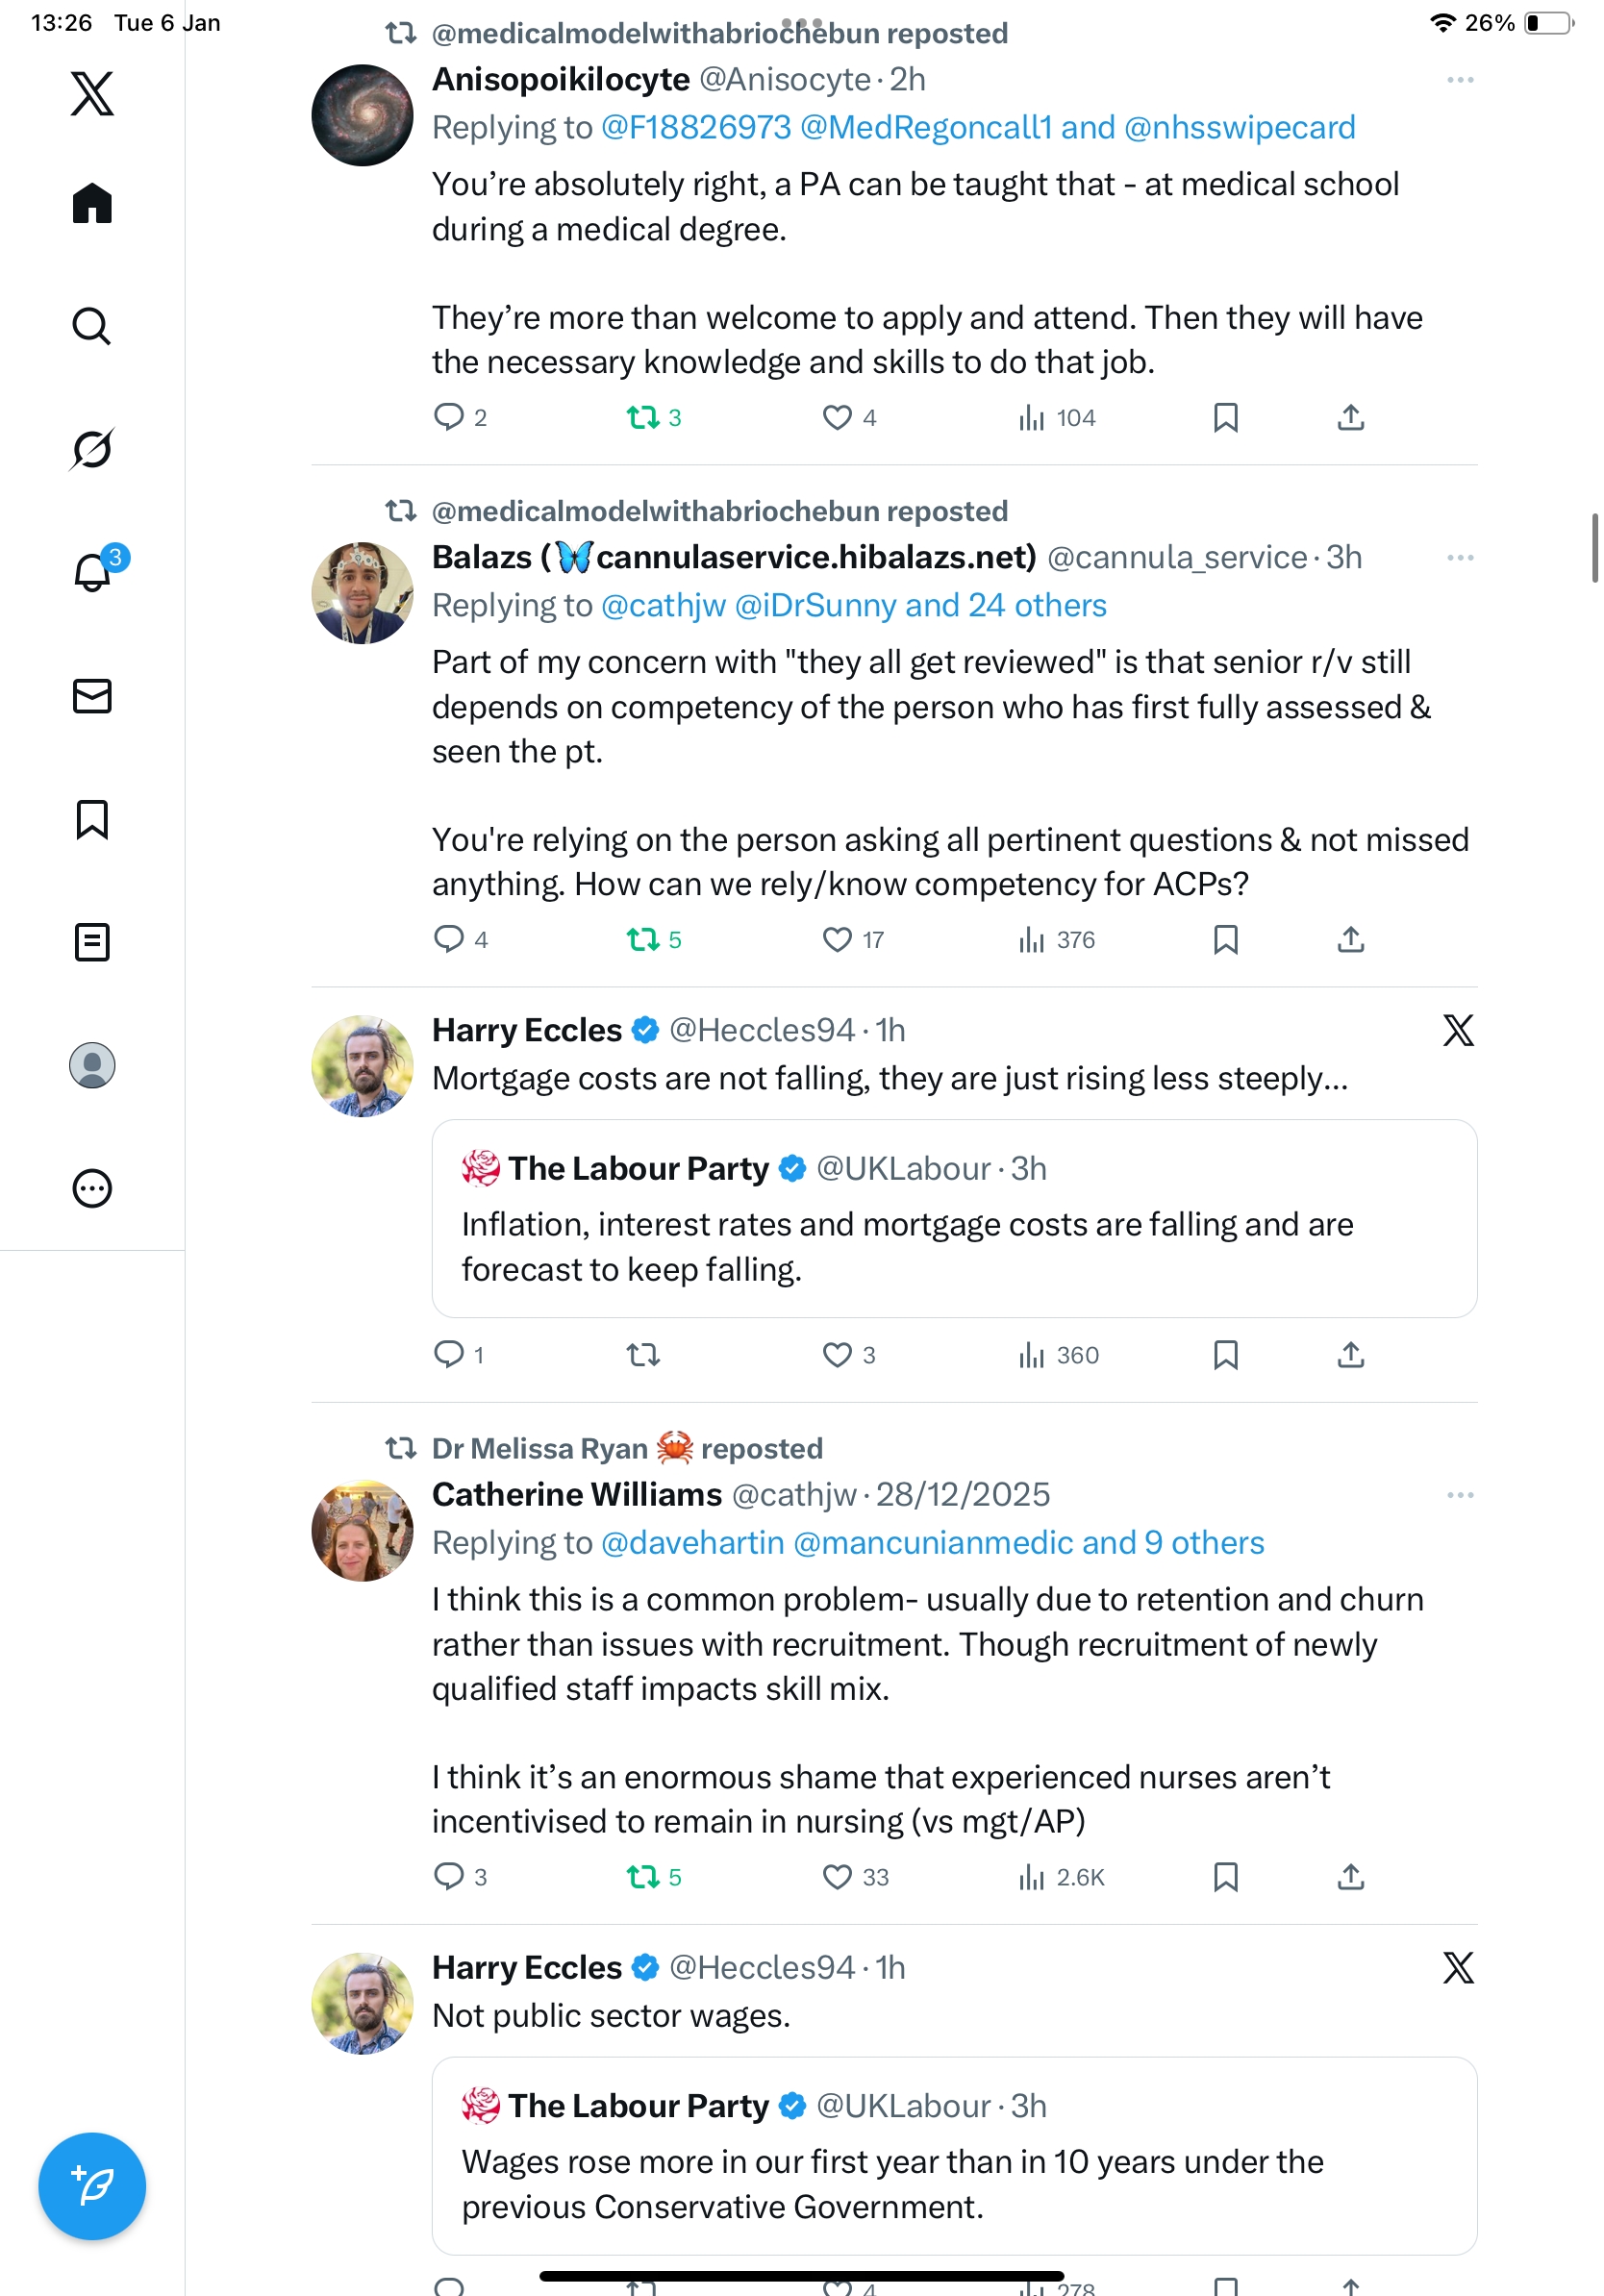Share Anisopoikilocyte's post
The width and height of the screenshot is (1604, 2296).
(x=1350, y=417)
